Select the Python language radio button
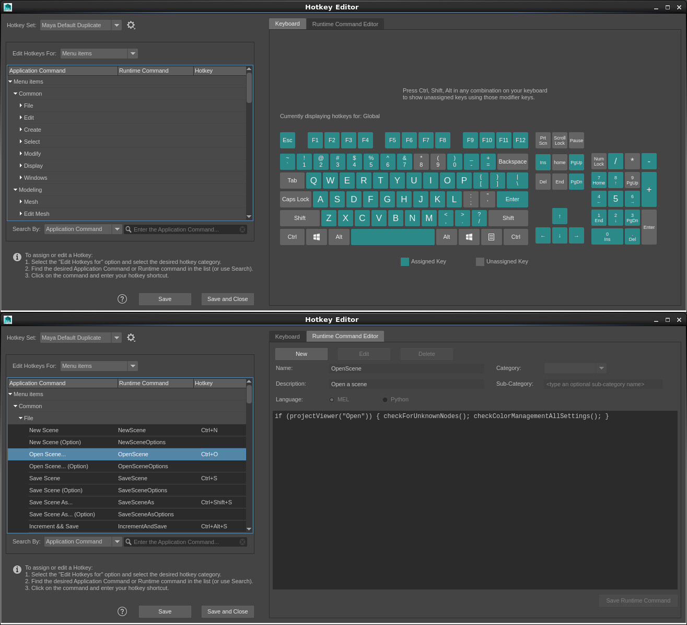The image size is (687, 625). click(385, 400)
